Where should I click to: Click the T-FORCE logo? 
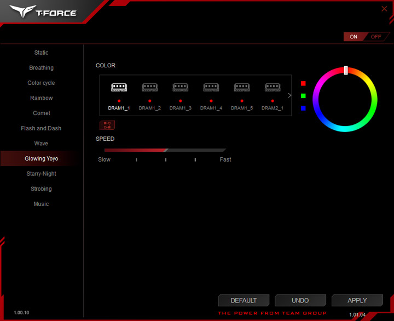point(43,12)
